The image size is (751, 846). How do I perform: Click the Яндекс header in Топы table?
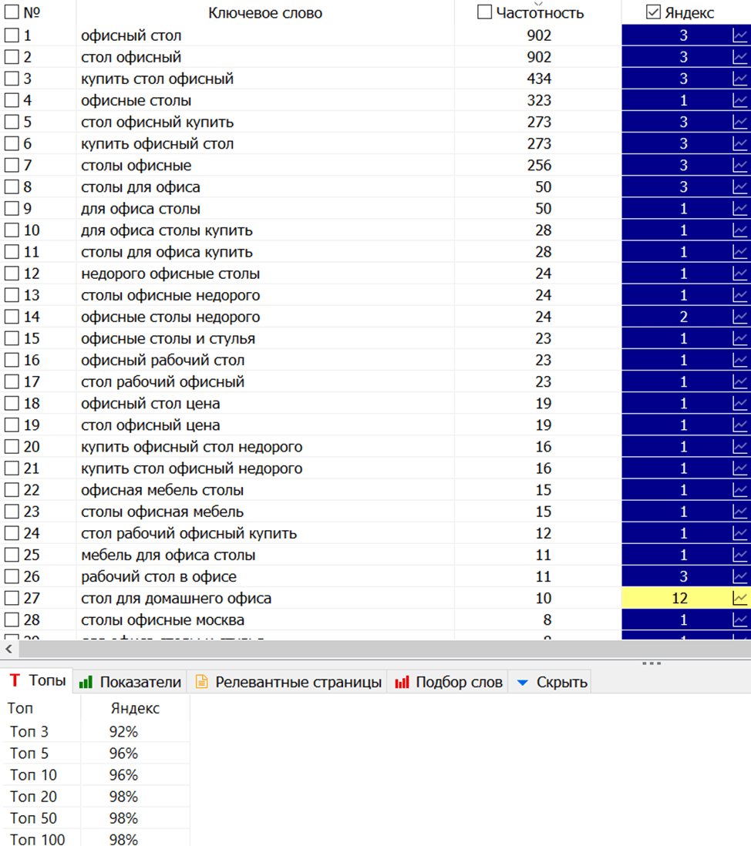click(x=135, y=708)
